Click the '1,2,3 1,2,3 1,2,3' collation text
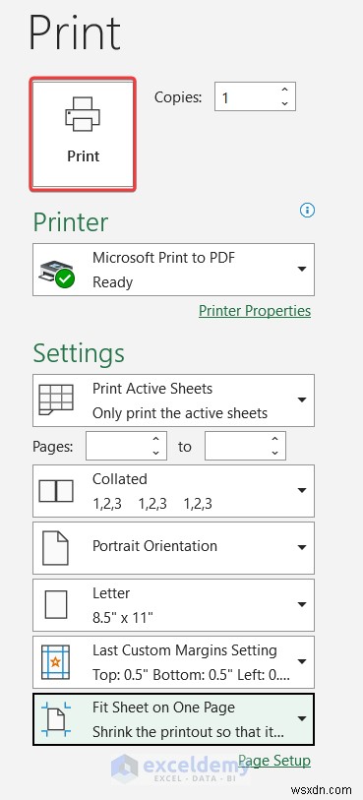The image size is (363, 800). pyautogui.click(x=152, y=504)
